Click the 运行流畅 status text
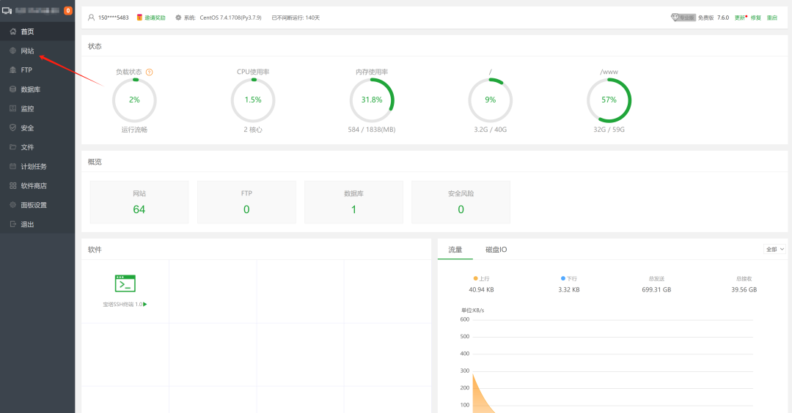Image resolution: width=792 pixels, height=413 pixels. 134,130
